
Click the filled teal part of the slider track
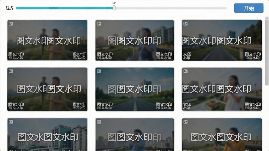64,8
